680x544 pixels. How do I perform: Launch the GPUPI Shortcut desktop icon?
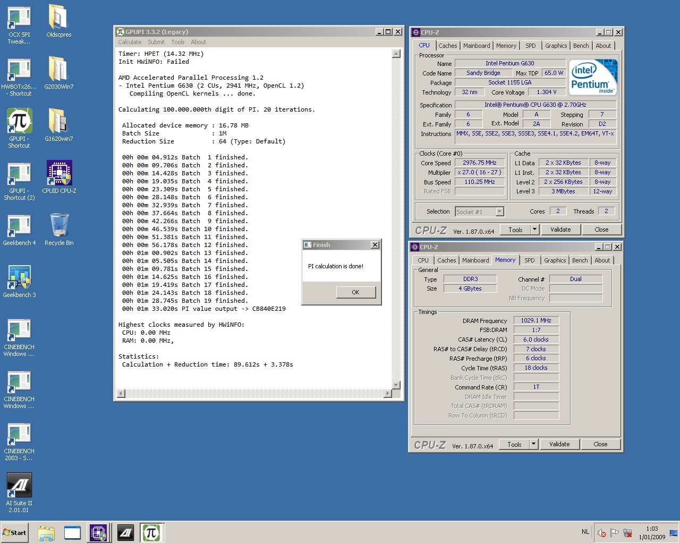tap(19, 129)
